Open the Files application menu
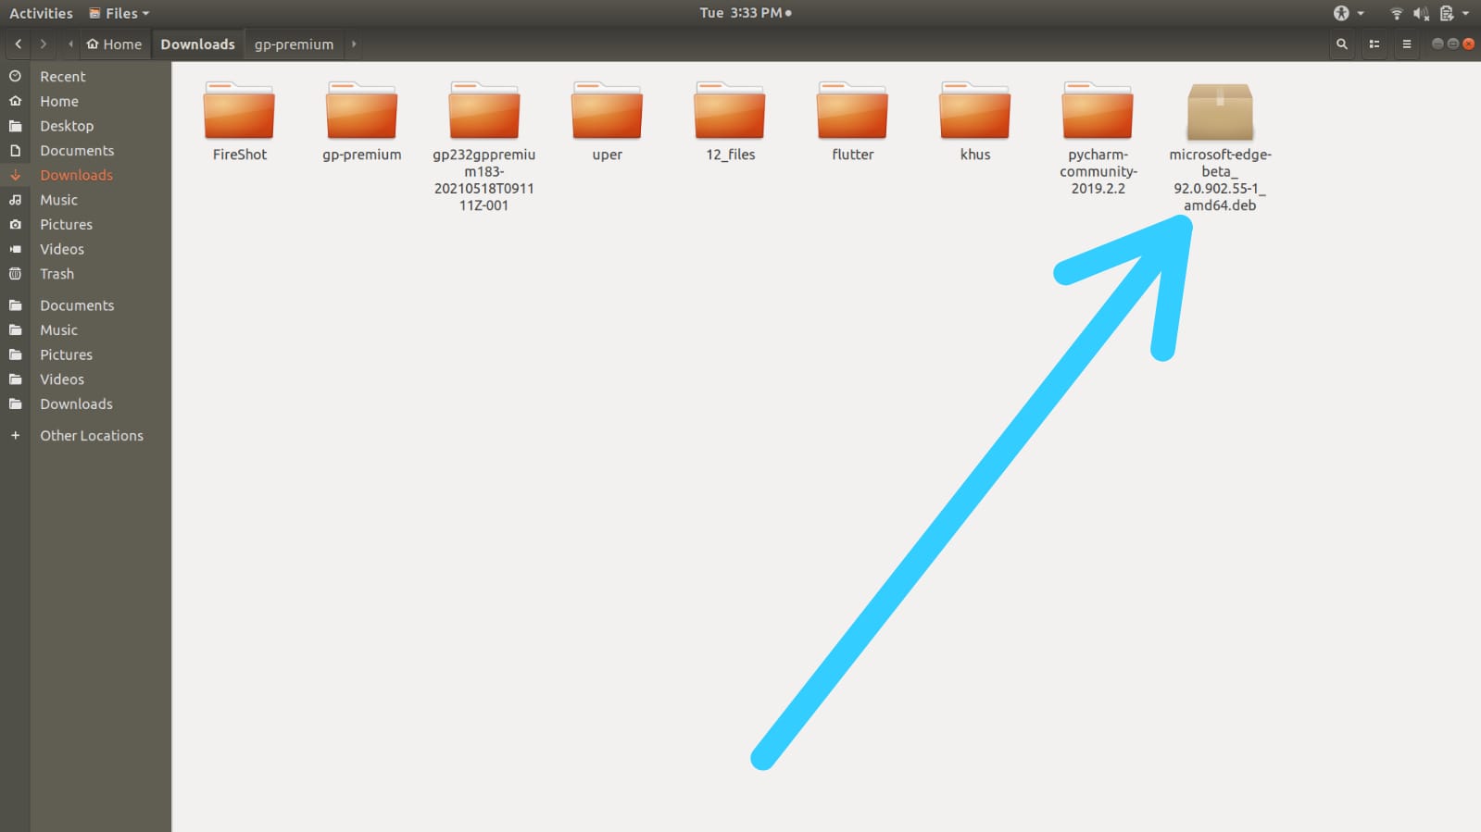This screenshot has height=832, width=1481. [x=119, y=13]
